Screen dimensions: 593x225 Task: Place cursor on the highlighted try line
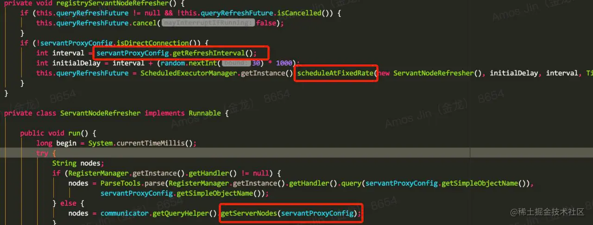click(x=296, y=153)
